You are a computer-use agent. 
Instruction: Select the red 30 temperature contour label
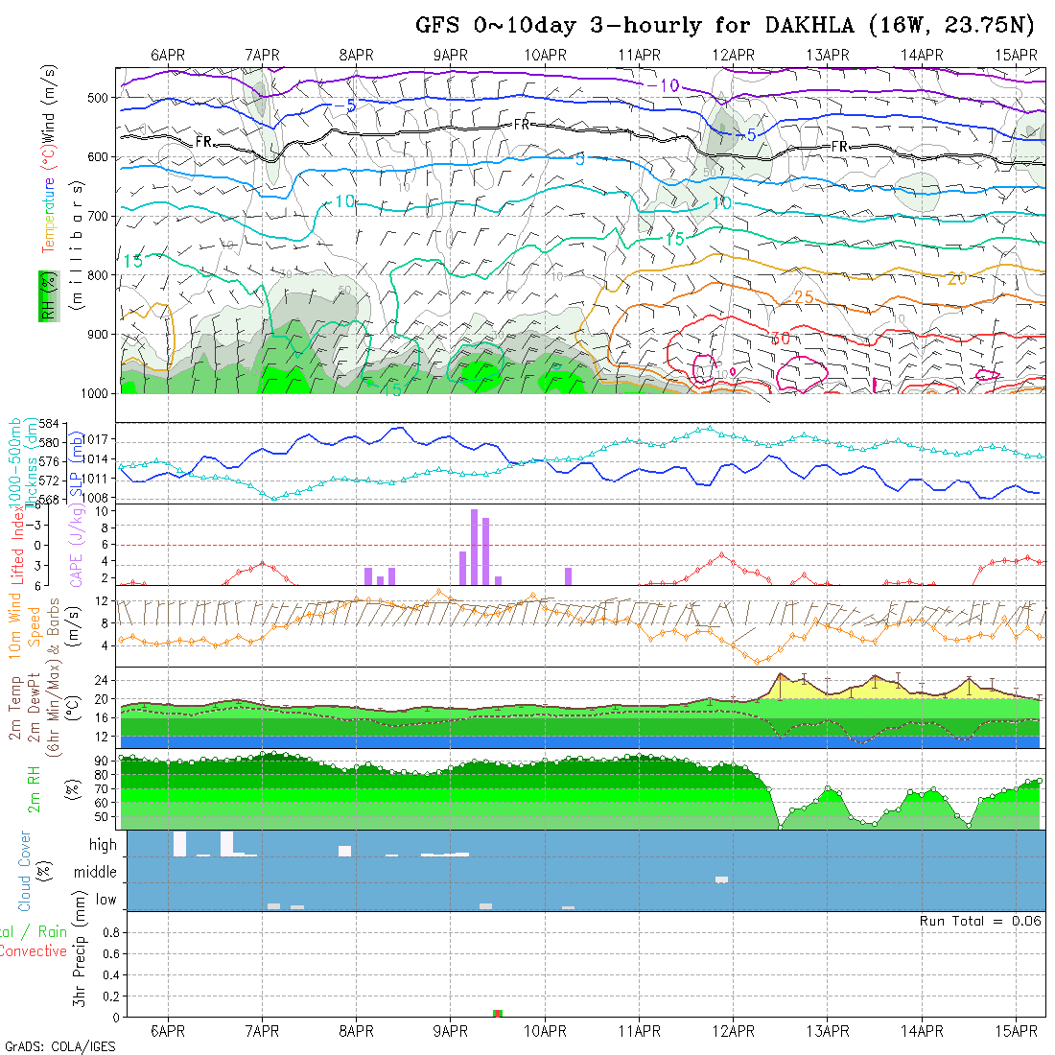point(780,338)
